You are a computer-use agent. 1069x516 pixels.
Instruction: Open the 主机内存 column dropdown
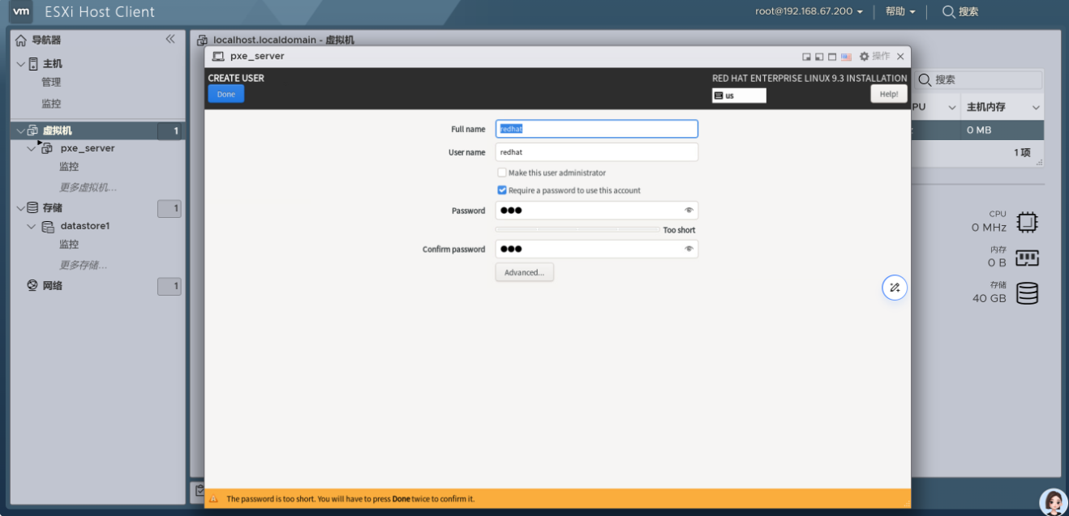coord(1036,108)
